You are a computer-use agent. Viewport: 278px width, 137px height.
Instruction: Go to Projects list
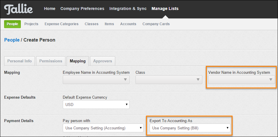coord(31,24)
